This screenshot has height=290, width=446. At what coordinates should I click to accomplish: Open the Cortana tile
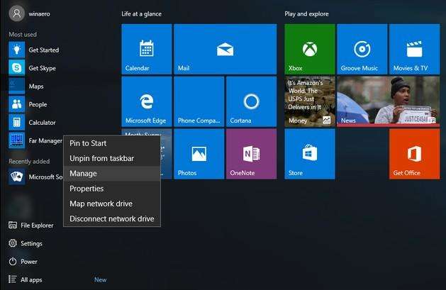click(x=251, y=101)
